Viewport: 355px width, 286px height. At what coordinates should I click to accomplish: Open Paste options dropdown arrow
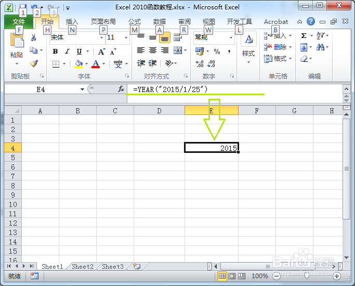(x=17, y=64)
